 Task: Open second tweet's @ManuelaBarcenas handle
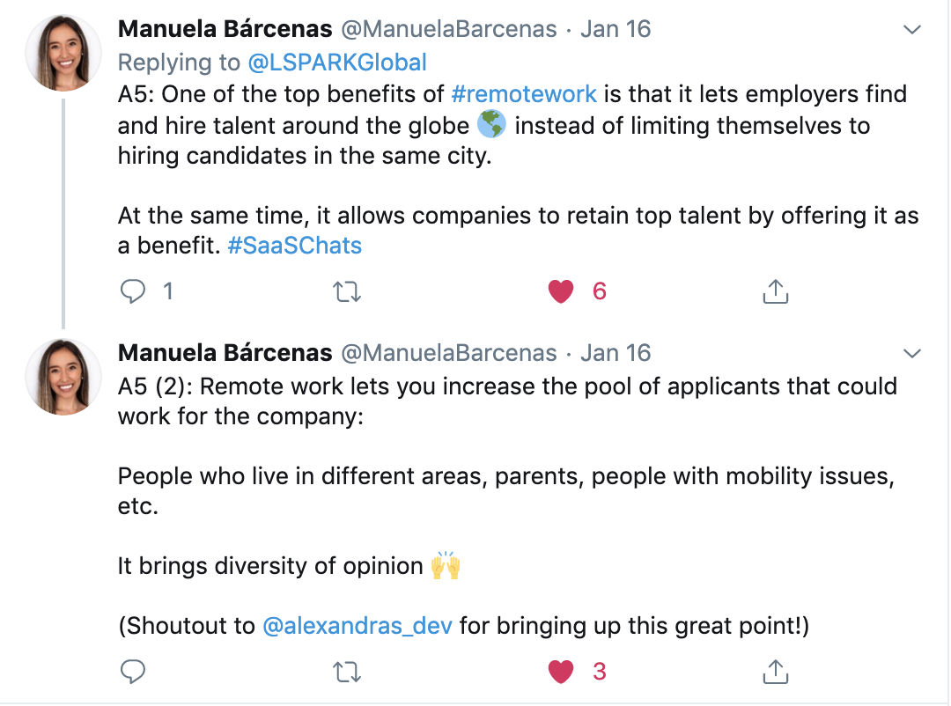click(x=449, y=353)
